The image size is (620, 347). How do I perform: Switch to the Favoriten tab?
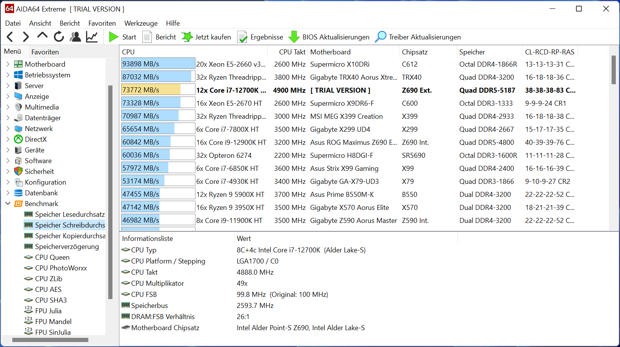tap(45, 51)
